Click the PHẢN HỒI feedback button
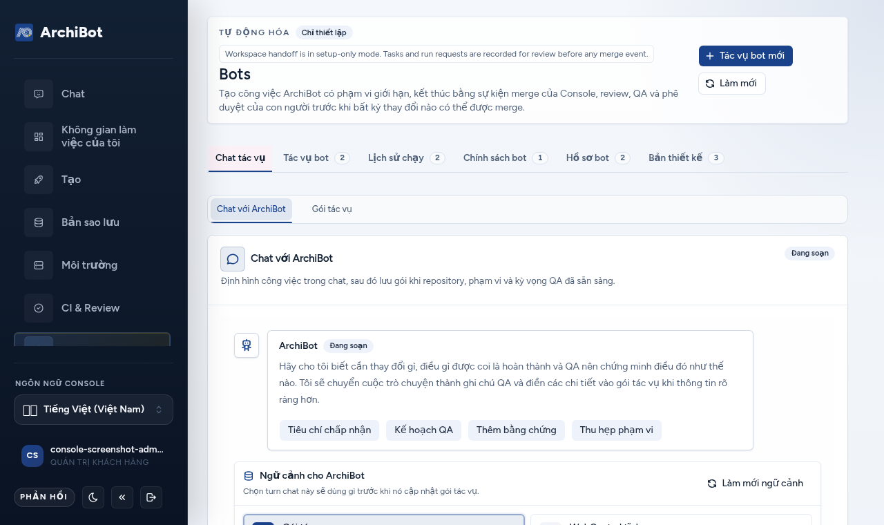The image size is (884, 525). tap(44, 497)
